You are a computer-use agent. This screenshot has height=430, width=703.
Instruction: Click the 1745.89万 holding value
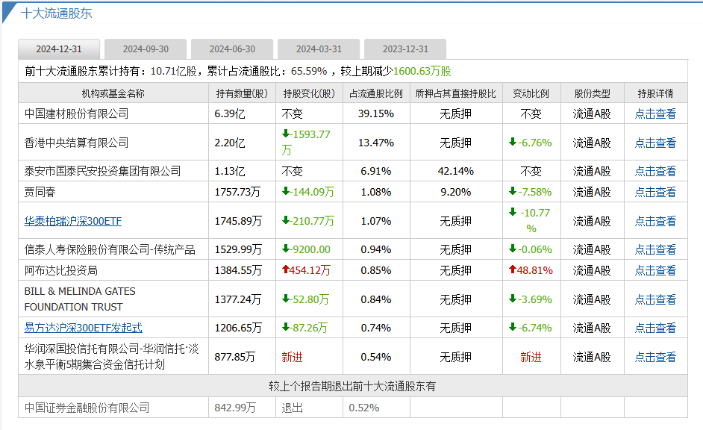pos(238,221)
